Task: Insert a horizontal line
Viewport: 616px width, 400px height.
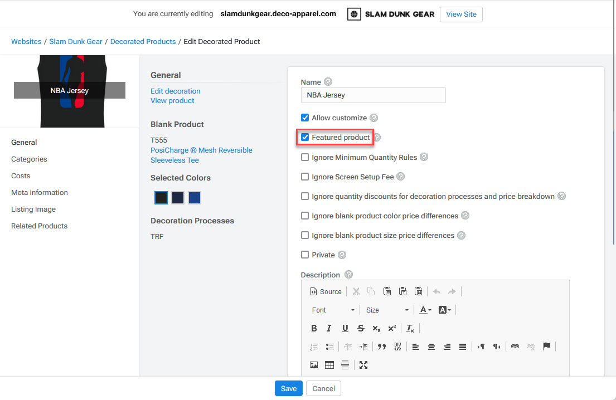Action: click(x=345, y=365)
